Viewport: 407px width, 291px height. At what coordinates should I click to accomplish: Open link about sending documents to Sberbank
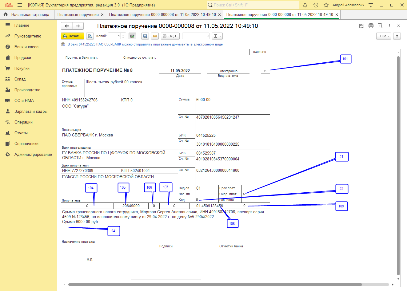(x=145, y=44)
